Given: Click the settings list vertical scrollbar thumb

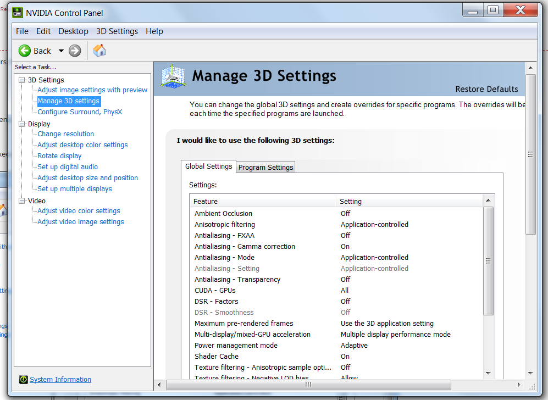Looking at the screenshot, I should [488, 261].
